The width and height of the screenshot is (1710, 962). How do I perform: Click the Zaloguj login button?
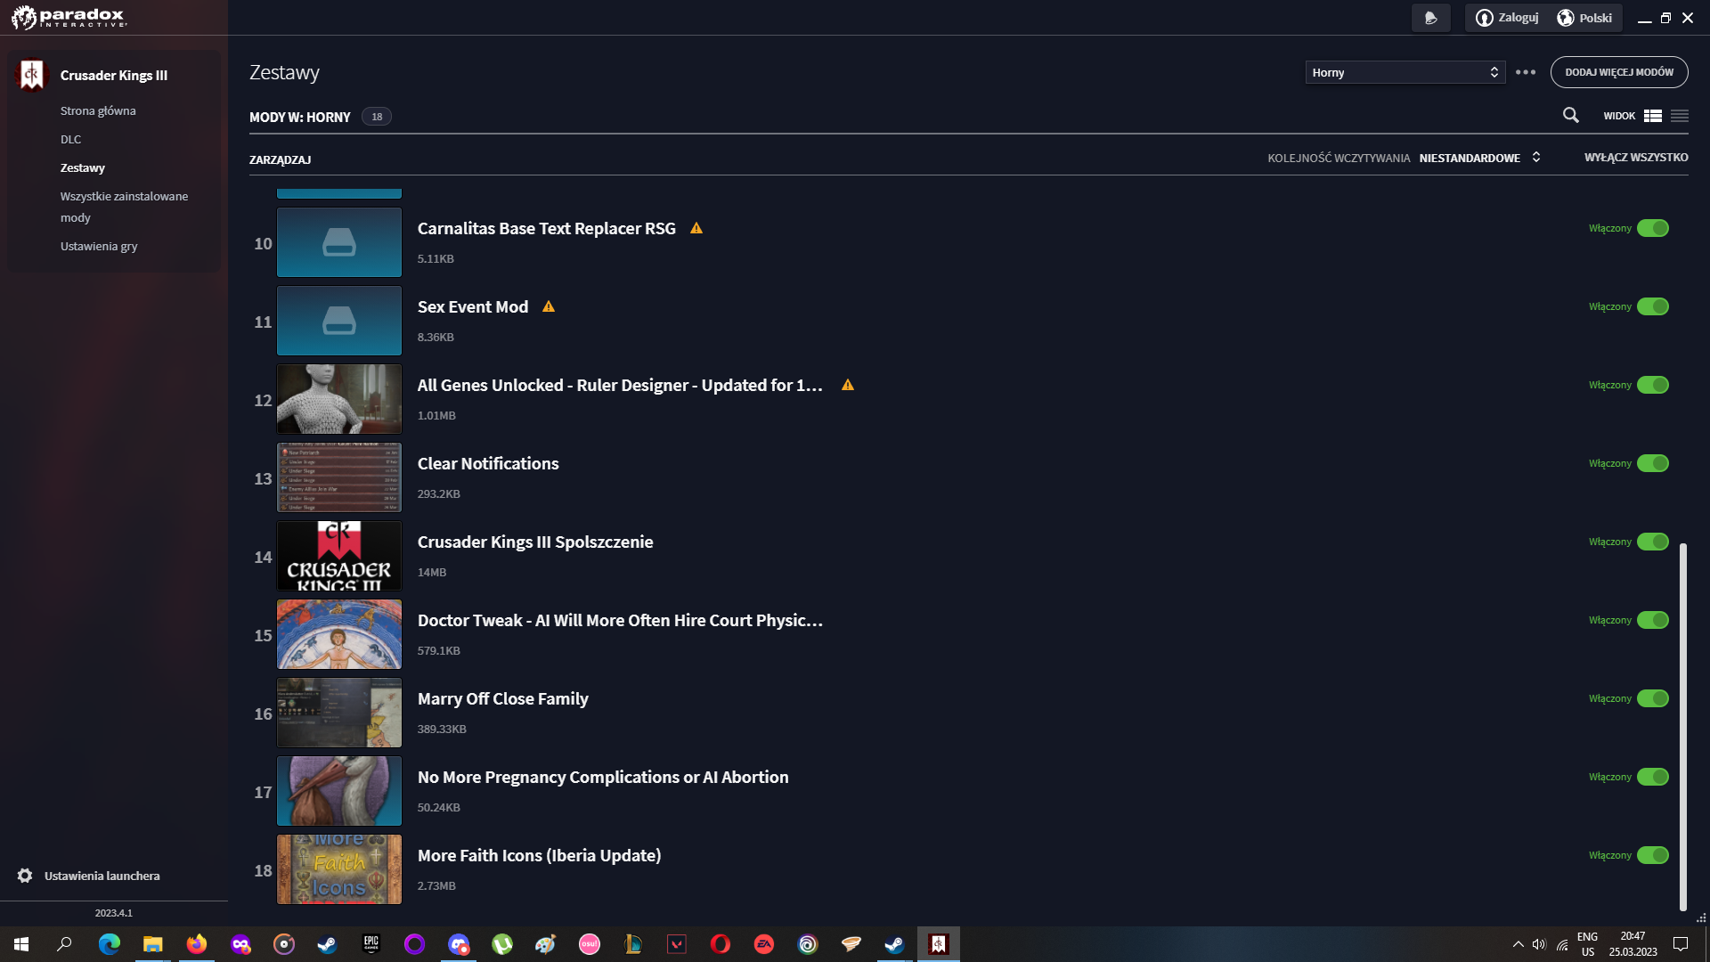tap(1507, 18)
